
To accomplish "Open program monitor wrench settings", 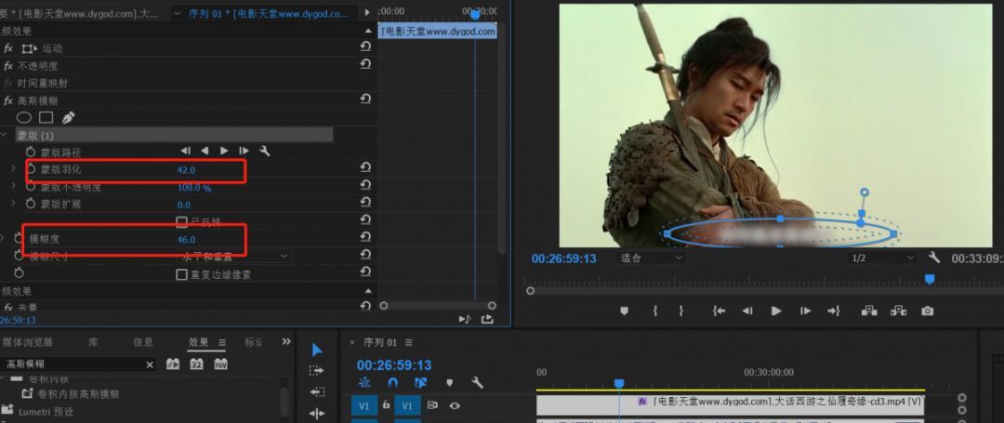I will (933, 258).
